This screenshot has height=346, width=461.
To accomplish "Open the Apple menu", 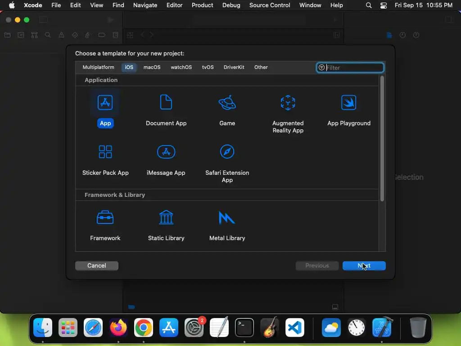I will point(12,5).
